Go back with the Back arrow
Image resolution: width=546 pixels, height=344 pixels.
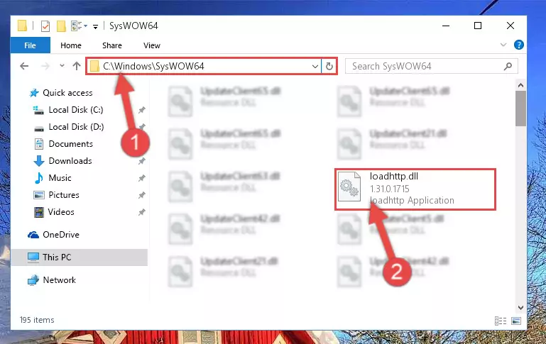click(24, 66)
